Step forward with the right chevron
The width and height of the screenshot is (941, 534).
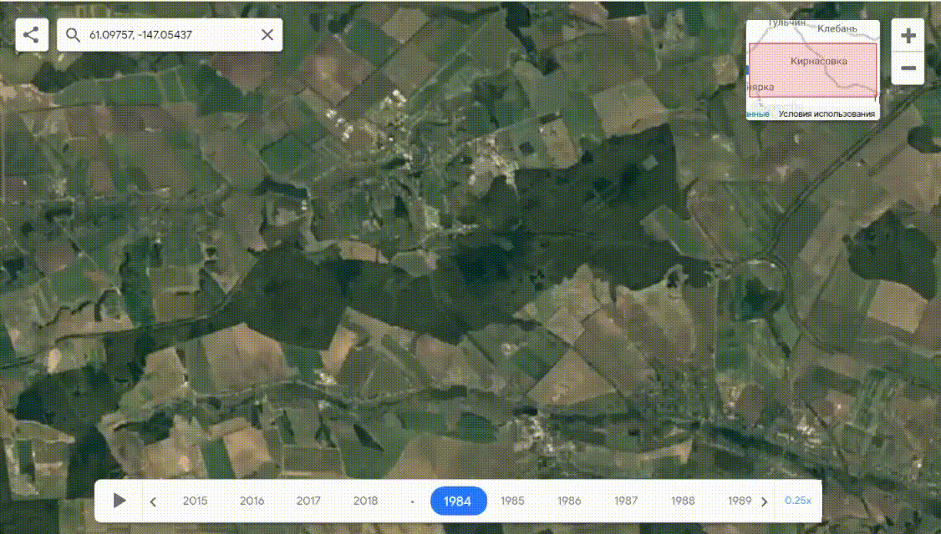(764, 501)
